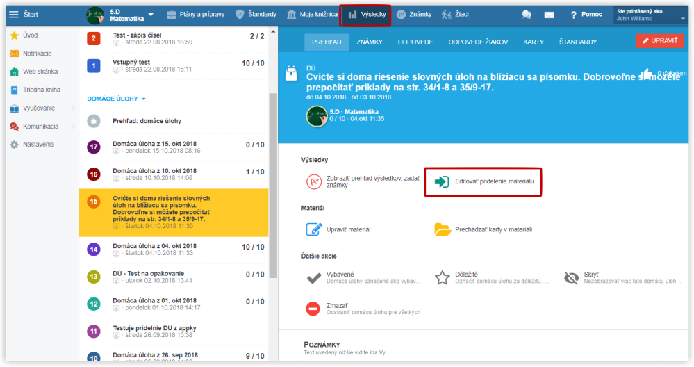Viewport: 694px width, 367px height.
Task: Click the grade A+ results overview icon
Action: (314, 181)
